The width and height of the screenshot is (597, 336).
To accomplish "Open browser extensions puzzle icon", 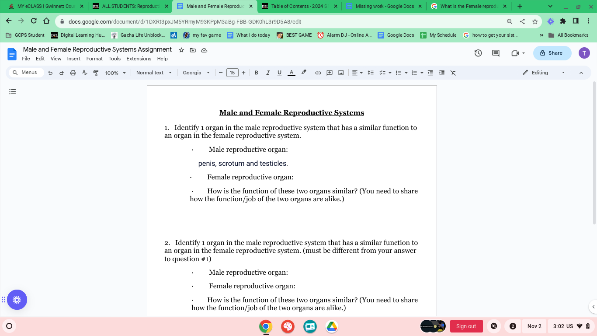I will point(563,21).
